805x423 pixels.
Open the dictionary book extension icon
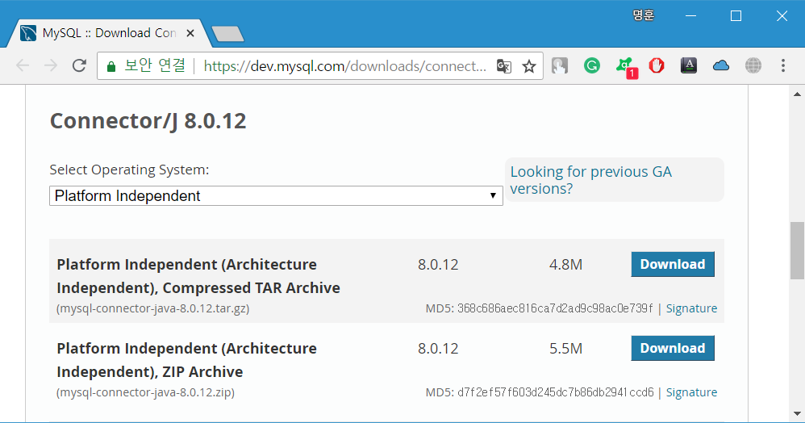tap(688, 66)
